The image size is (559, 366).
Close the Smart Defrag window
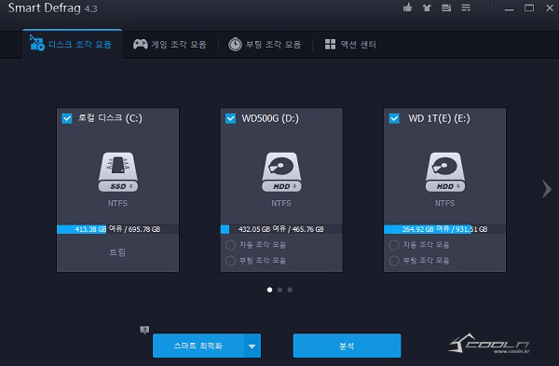[x=550, y=7]
